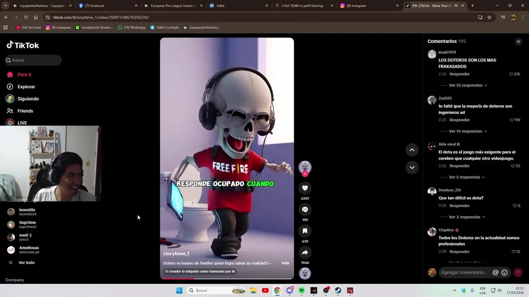Click the TikTok logo
The width and height of the screenshot is (529, 297).
(x=23, y=45)
